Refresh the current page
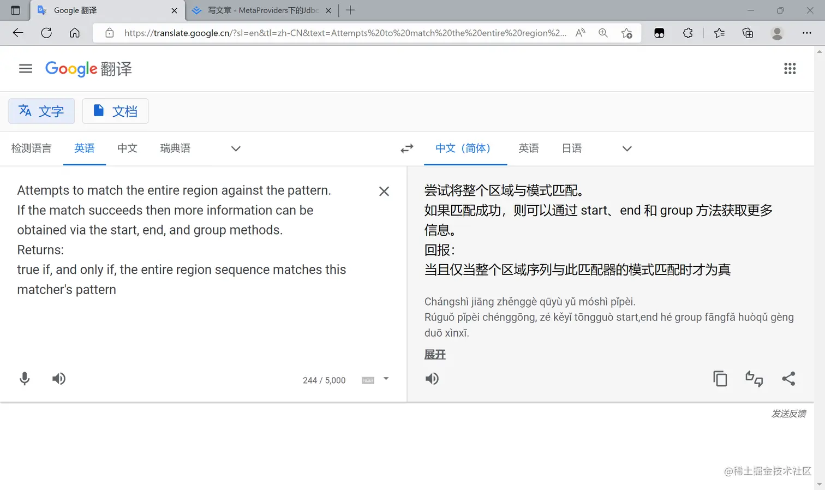The width and height of the screenshot is (825, 490). (x=46, y=33)
